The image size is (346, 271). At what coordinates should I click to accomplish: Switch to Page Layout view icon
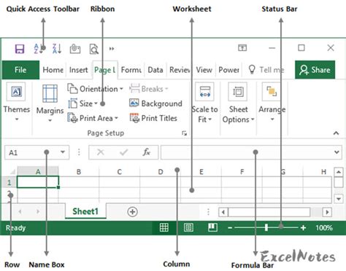point(188,227)
